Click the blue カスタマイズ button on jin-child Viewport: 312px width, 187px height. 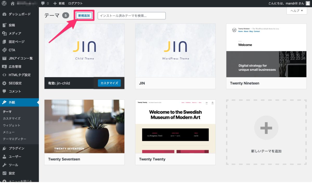pyautogui.click(x=109, y=83)
